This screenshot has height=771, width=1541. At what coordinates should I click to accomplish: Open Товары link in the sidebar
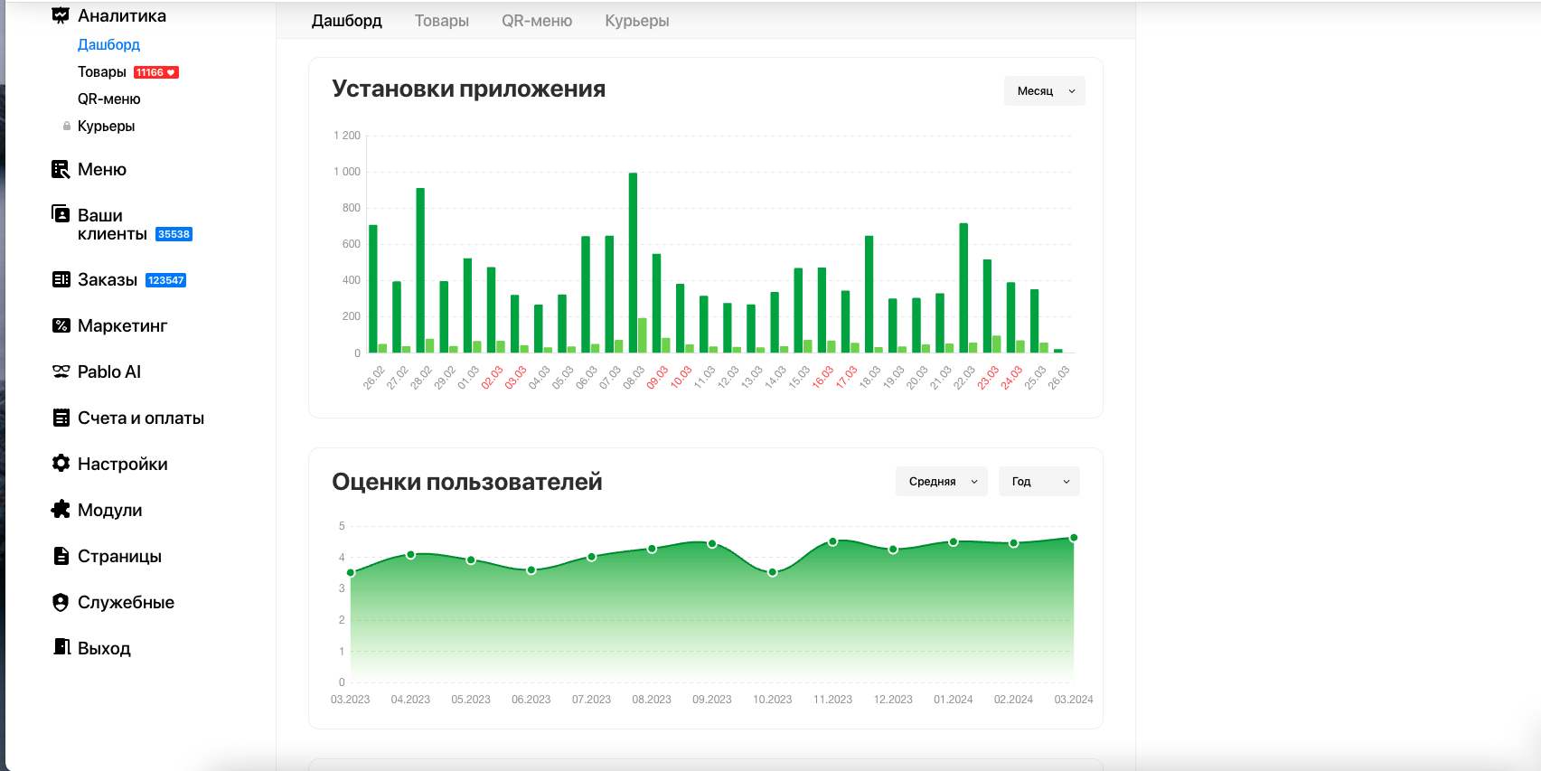point(102,72)
